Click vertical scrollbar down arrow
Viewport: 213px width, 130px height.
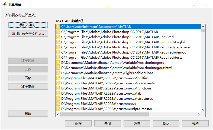(x=203, y=110)
